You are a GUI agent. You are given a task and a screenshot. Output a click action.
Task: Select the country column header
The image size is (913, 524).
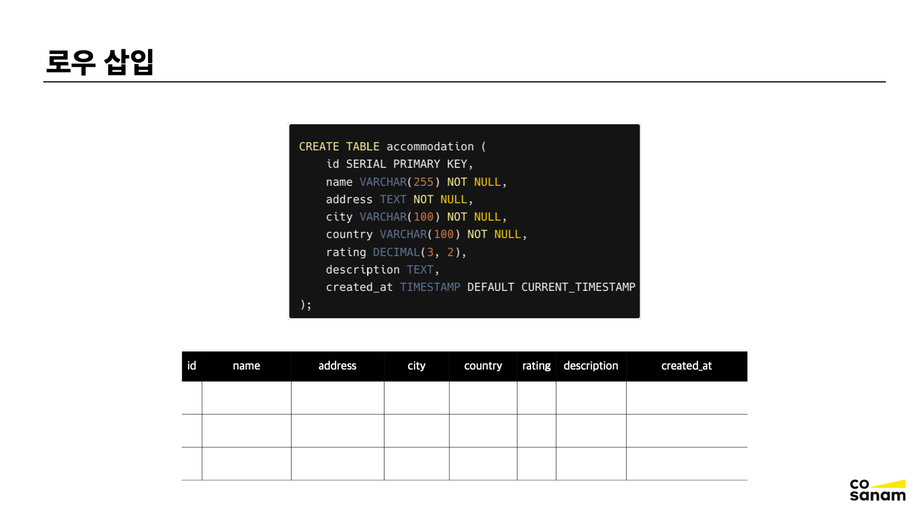coord(483,366)
